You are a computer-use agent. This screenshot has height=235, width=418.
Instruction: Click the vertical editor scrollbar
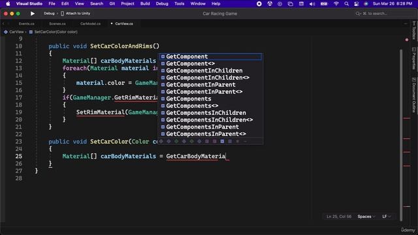(400, 134)
